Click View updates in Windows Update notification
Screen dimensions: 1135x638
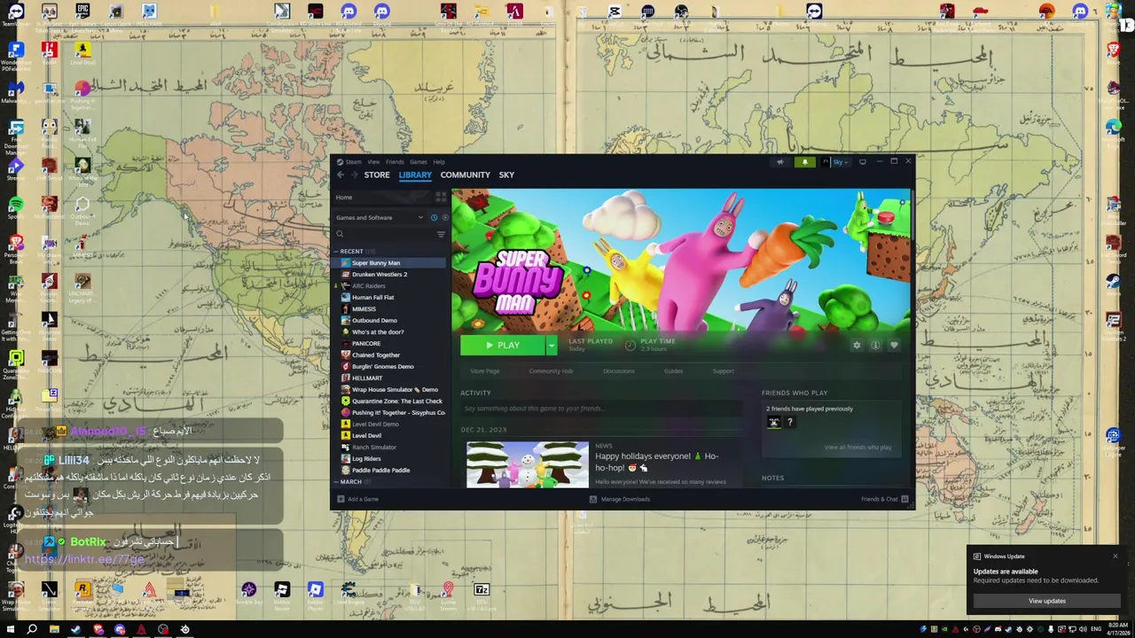[x=1047, y=601]
